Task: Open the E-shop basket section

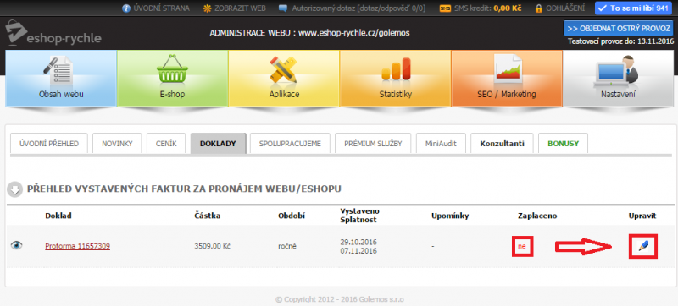Action: 173,78
